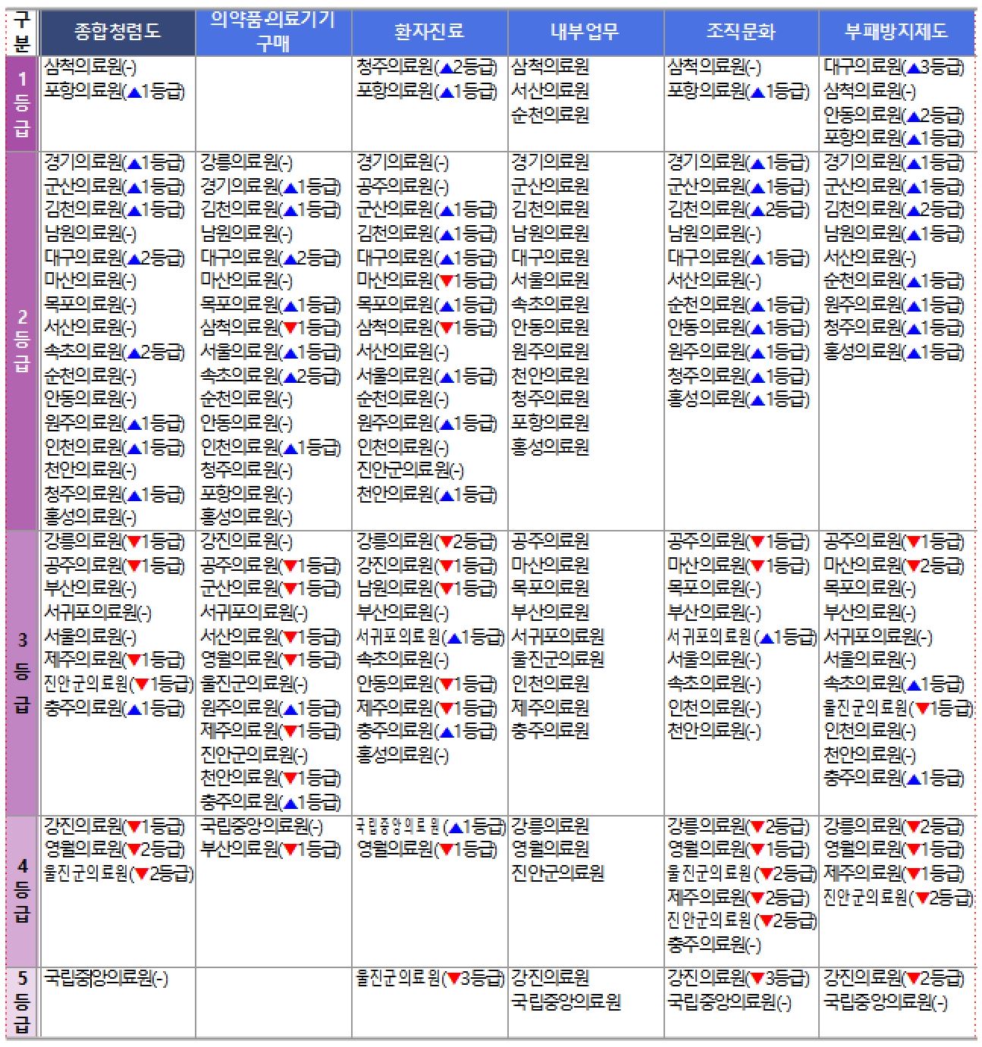Click 강진의료원(▼3등급) in 조직문화 5등급
This screenshot has width=982, height=1047.
[739, 979]
